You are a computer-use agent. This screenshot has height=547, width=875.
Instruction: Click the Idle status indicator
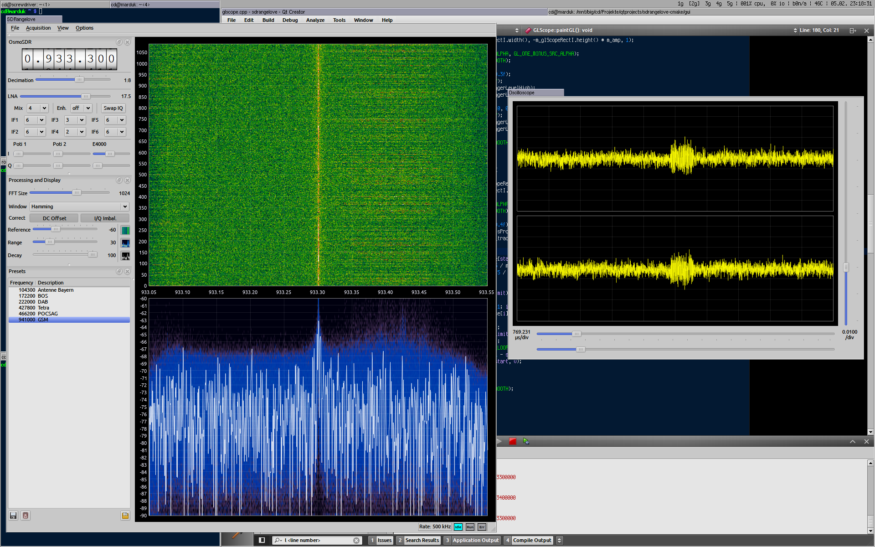[458, 527]
